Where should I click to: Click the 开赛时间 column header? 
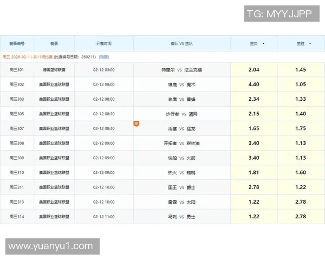[x=103, y=43]
